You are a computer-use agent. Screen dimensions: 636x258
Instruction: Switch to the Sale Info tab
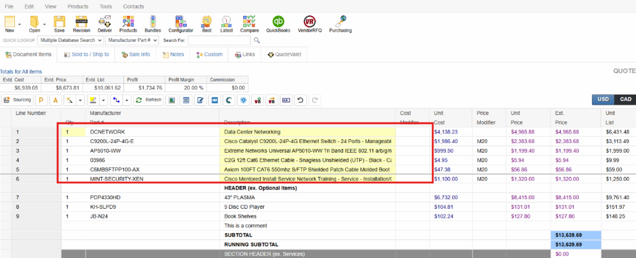[136, 54]
